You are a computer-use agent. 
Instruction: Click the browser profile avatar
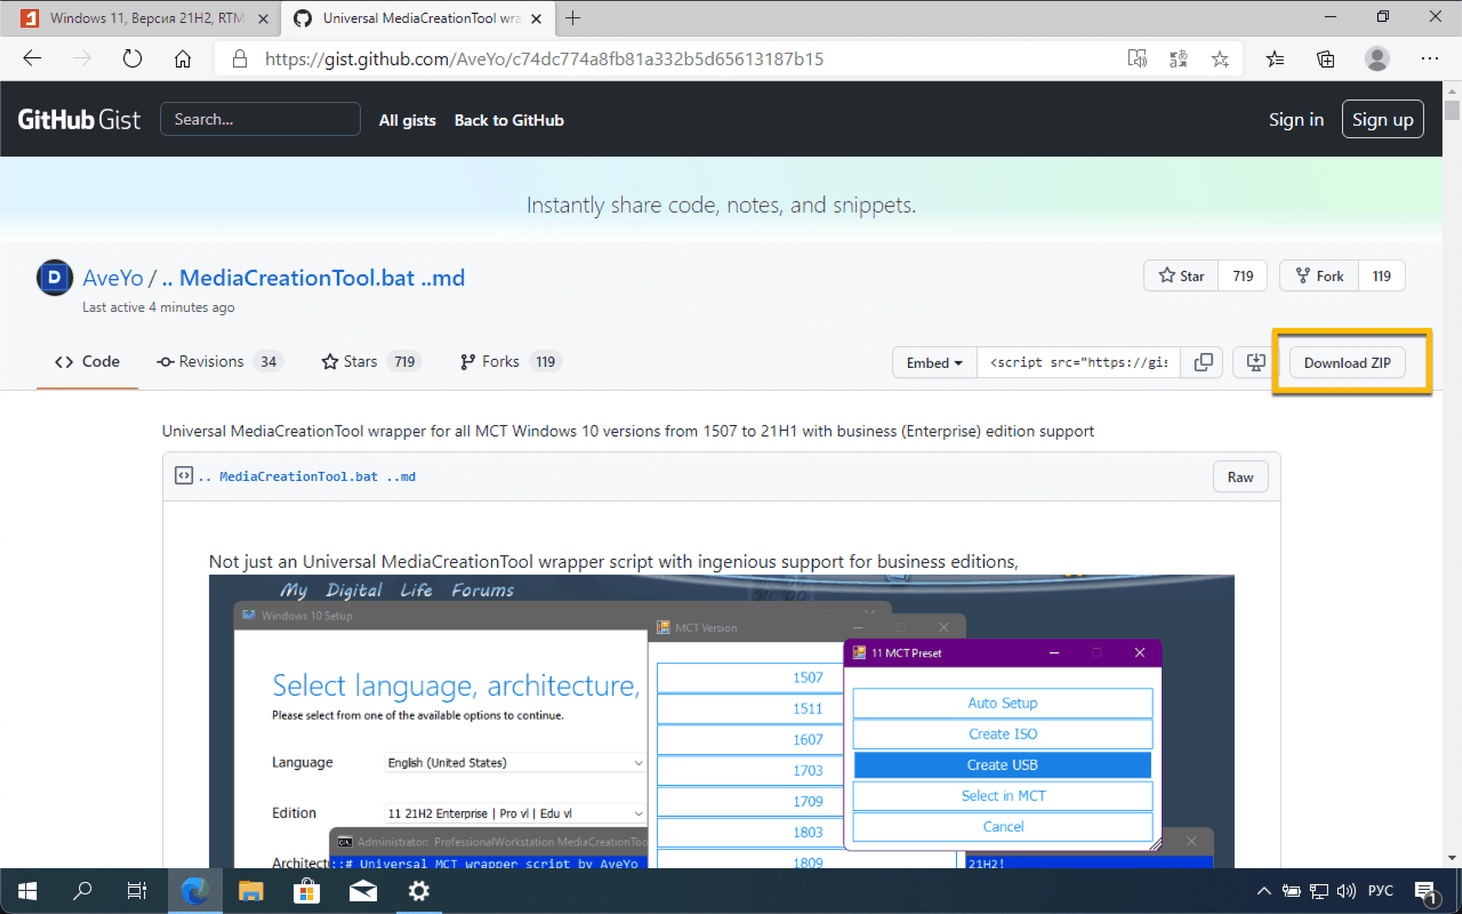pos(1377,59)
